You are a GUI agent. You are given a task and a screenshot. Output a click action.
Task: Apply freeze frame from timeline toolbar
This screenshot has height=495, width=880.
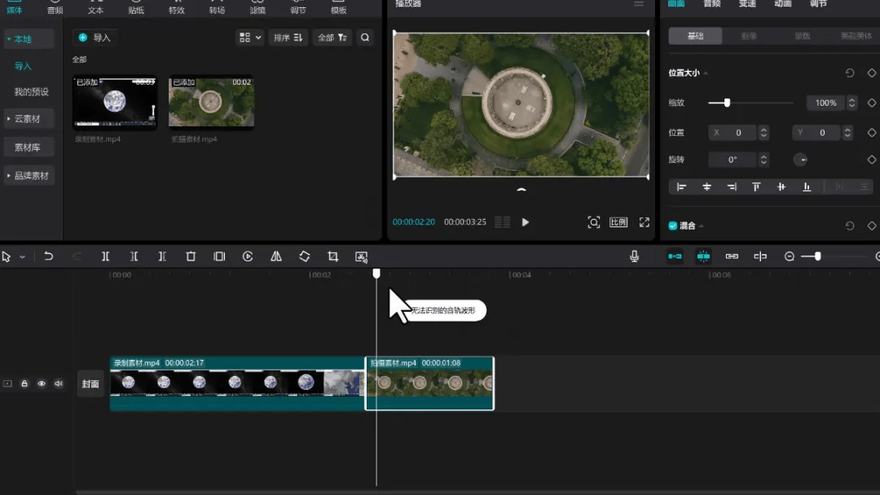(x=219, y=256)
